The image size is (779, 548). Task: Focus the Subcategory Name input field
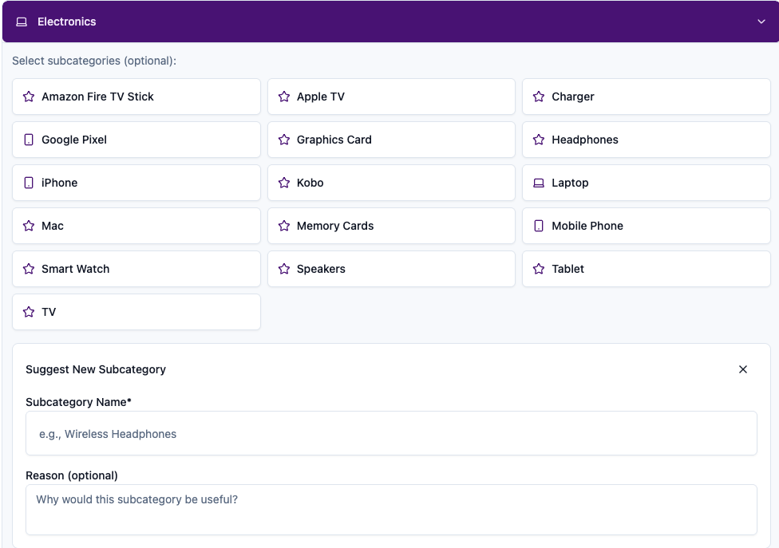[391, 433]
